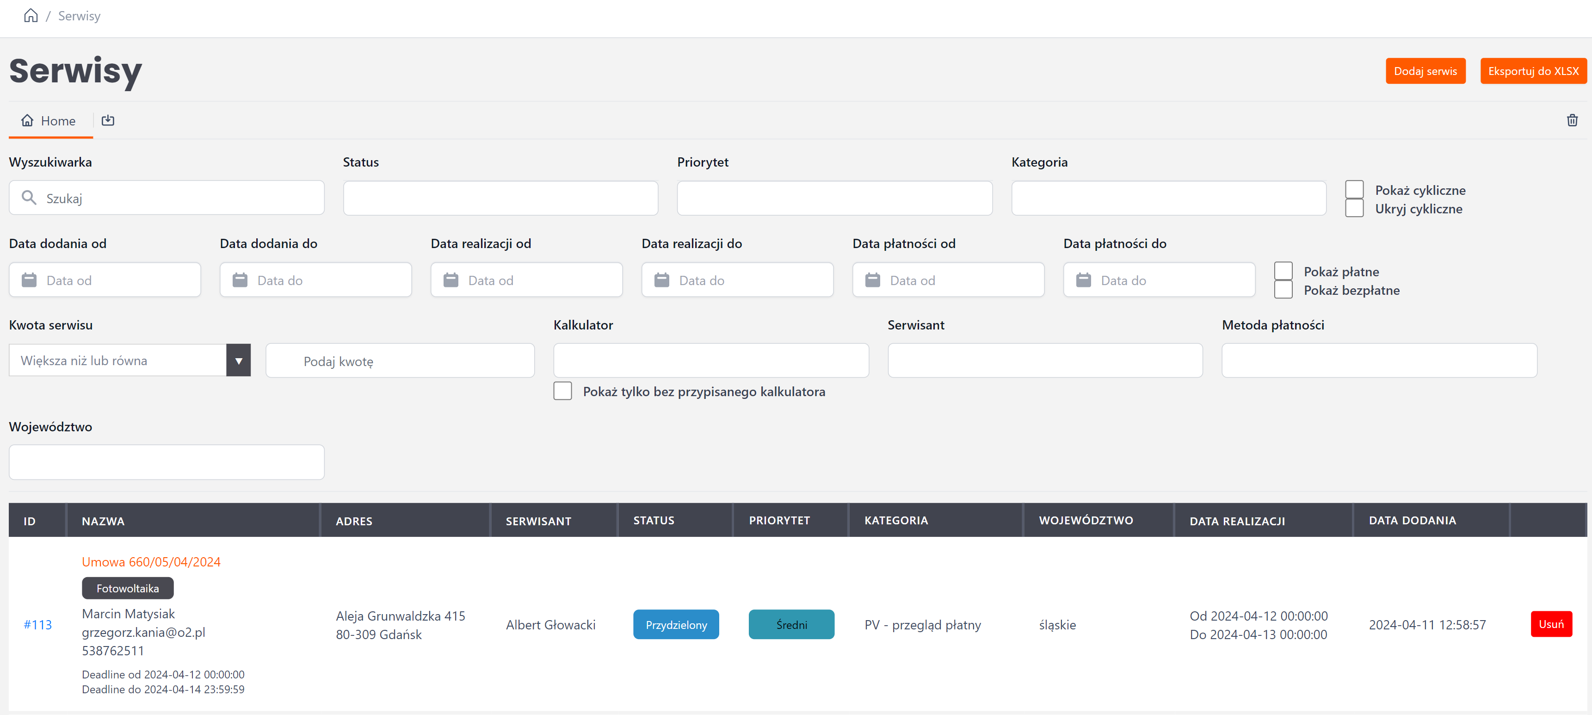The width and height of the screenshot is (1592, 715).
Task: Click calendar icon in Data realizacji od
Action: click(450, 280)
